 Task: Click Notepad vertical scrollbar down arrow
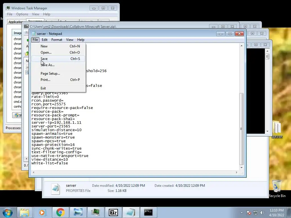tap(242, 167)
